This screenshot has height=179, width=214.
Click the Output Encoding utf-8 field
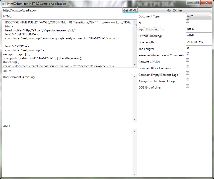click(199, 35)
